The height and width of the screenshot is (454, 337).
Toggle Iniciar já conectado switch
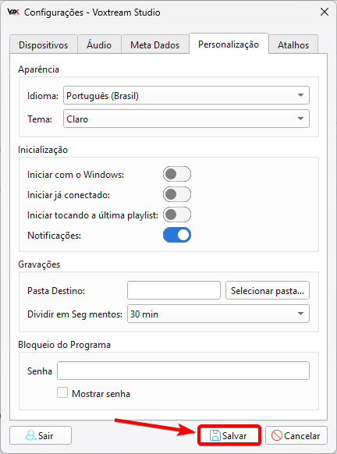point(177,194)
